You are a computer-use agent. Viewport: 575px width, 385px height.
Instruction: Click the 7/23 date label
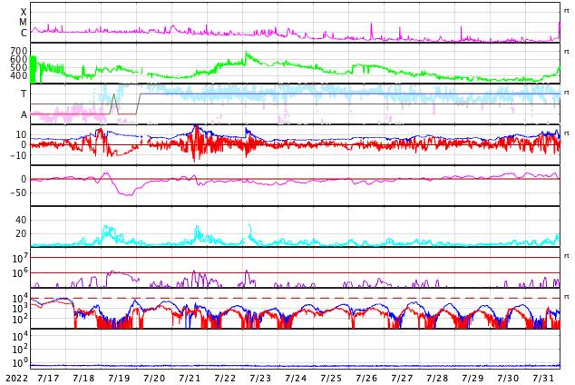coord(260,378)
